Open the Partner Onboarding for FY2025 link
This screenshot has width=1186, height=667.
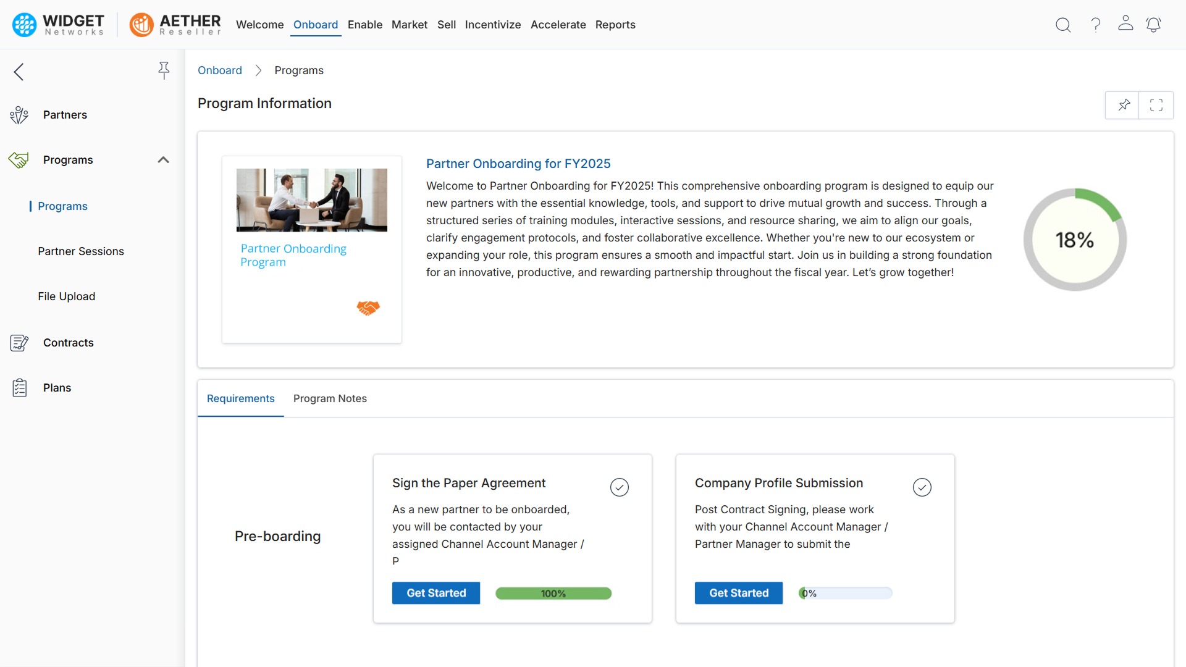click(518, 164)
